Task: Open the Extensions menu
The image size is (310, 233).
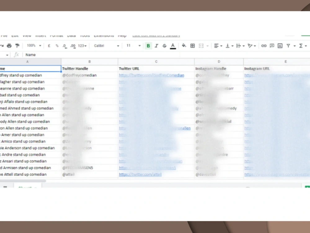Action: [x=104, y=36]
